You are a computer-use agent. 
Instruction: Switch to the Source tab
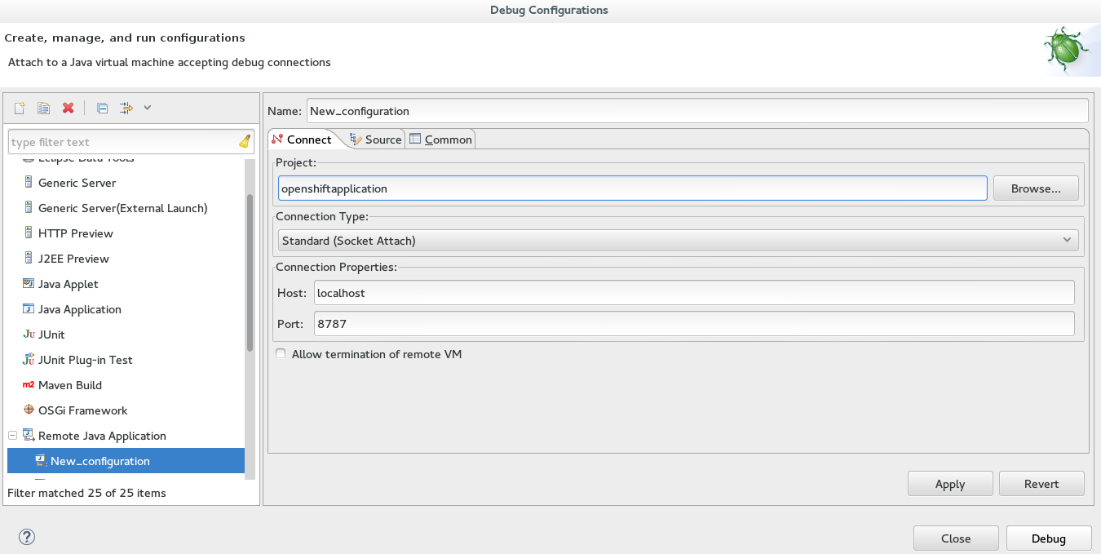coord(375,140)
